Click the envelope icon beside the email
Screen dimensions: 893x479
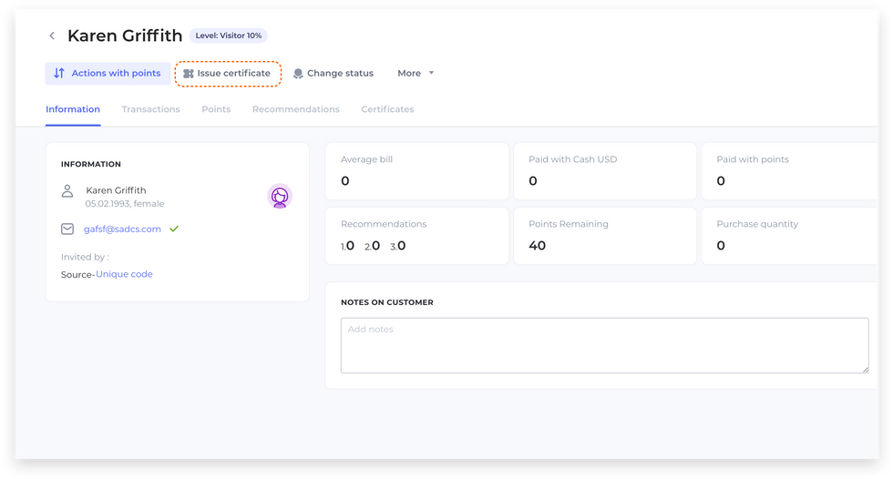coord(67,229)
